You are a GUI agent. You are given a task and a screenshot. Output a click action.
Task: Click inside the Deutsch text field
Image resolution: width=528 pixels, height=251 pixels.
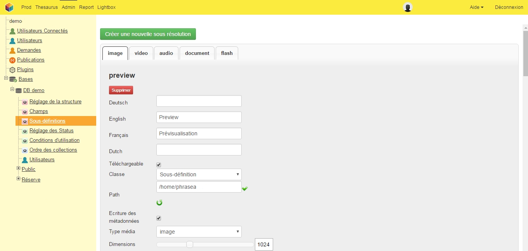pos(199,101)
